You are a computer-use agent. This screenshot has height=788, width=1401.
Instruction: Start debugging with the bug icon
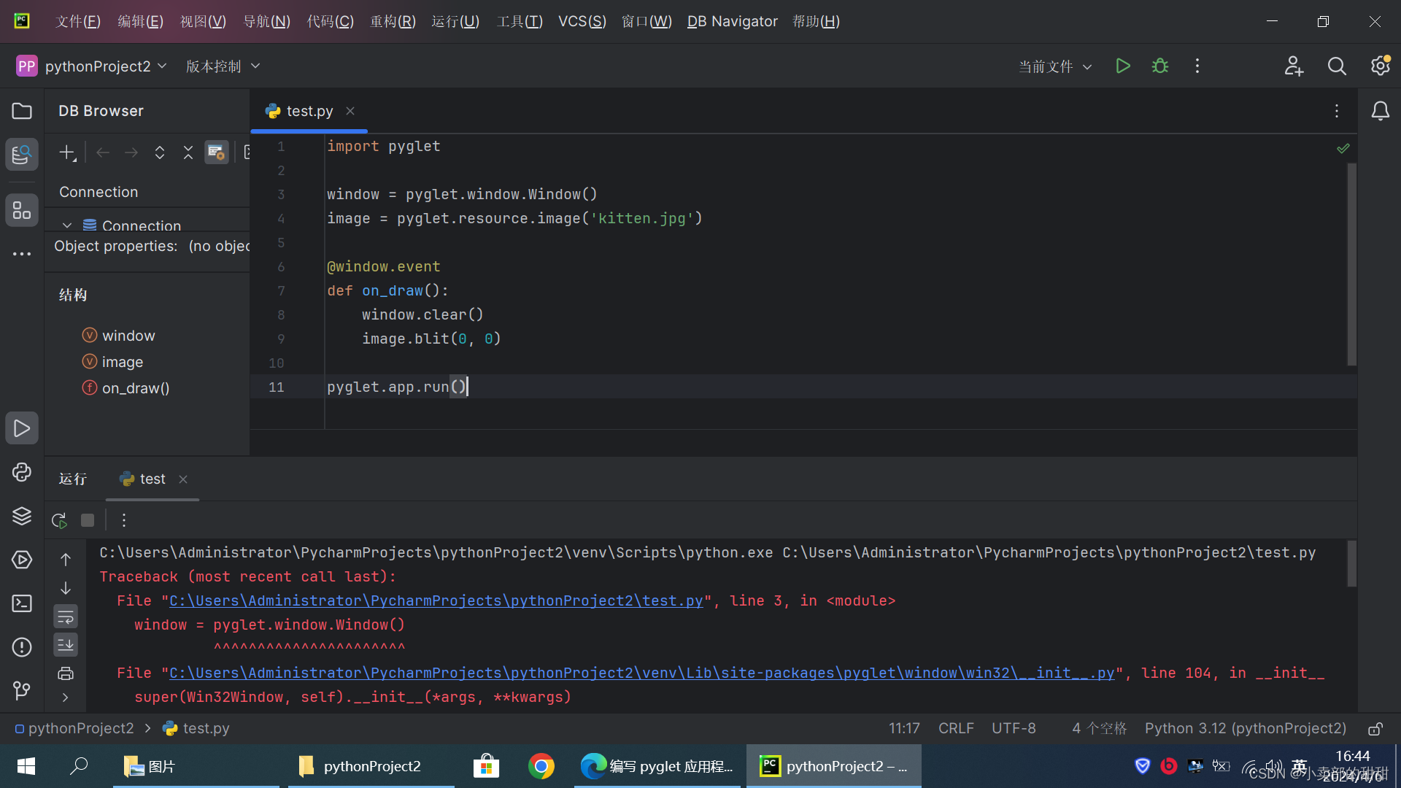1160,66
